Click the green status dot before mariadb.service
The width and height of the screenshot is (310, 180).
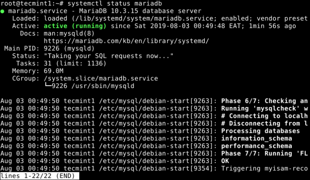pyautogui.click(x=2, y=12)
